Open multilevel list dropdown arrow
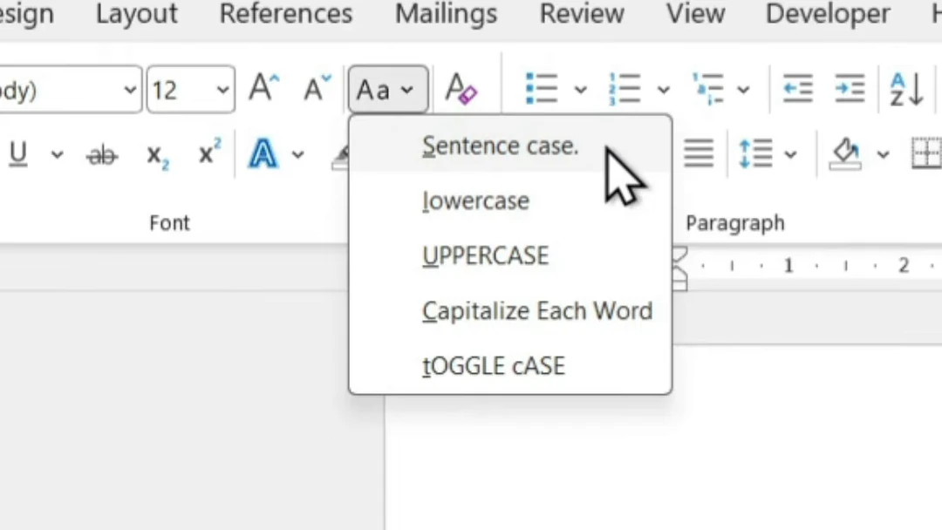This screenshot has width=942, height=530. click(744, 90)
